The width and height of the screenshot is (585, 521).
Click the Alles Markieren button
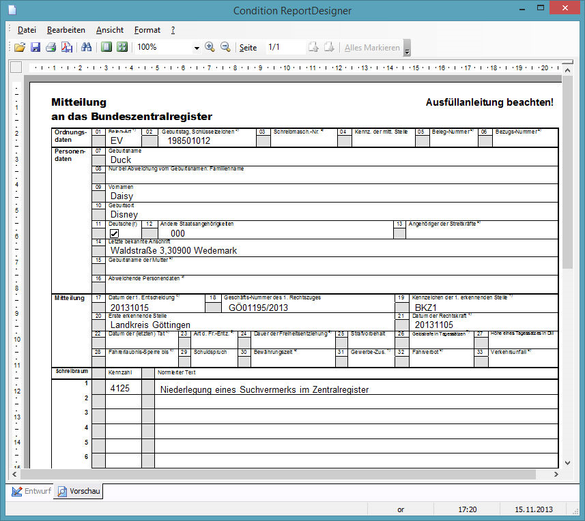pyautogui.click(x=372, y=48)
